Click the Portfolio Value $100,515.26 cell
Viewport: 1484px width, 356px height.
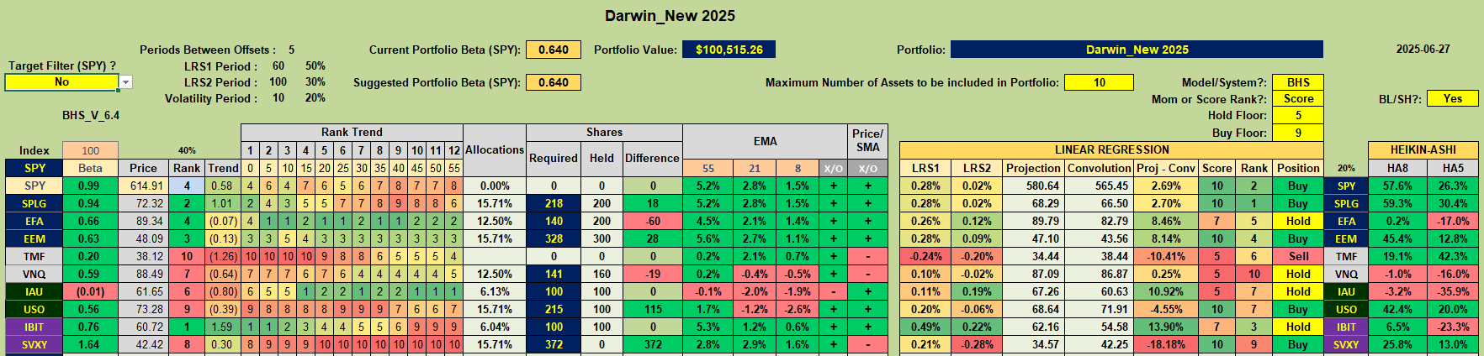[729, 50]
